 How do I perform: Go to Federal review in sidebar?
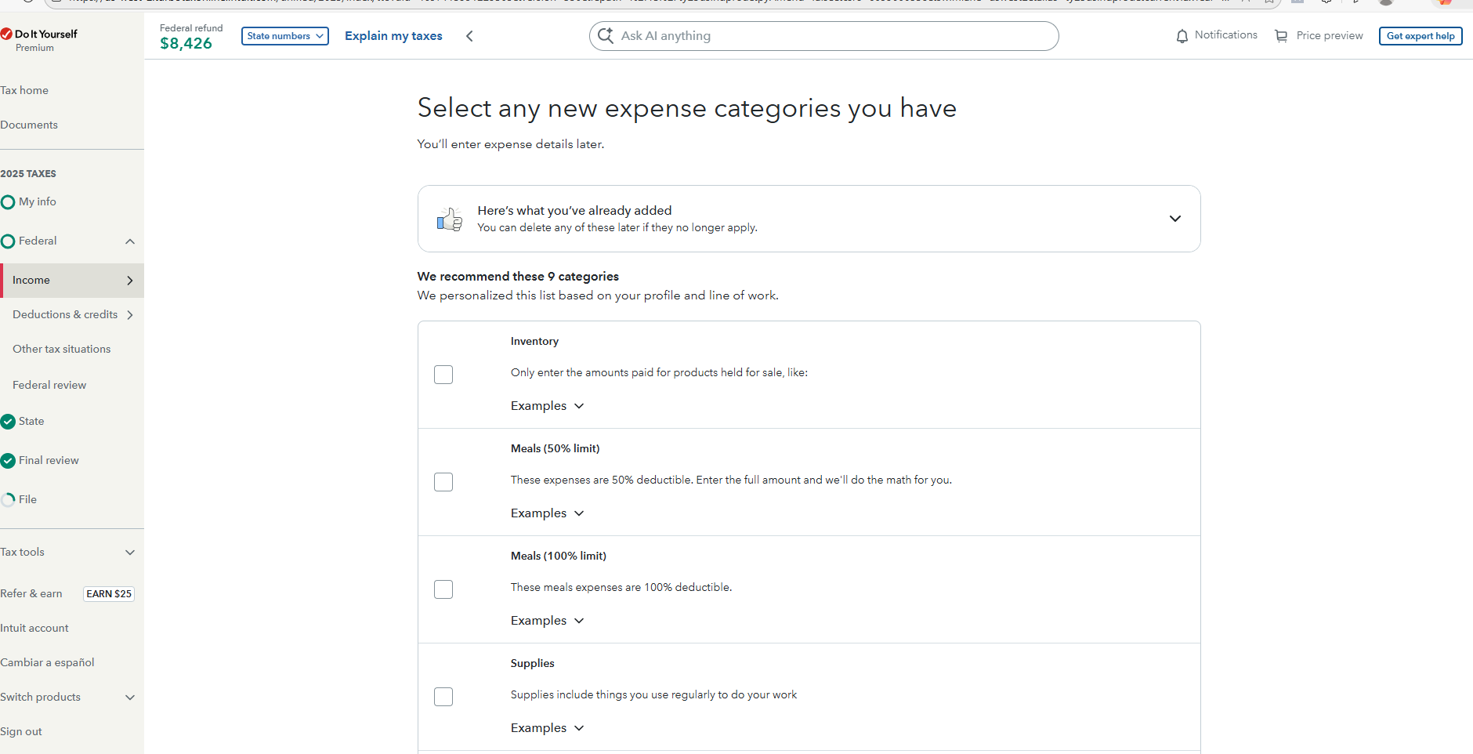coord(49,386)
